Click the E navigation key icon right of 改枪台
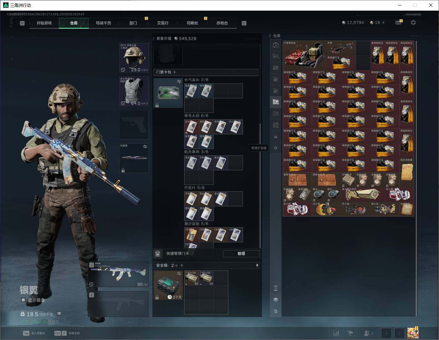Image resolution: width=439 pixels, height=340 pixels. coord(244,23)
